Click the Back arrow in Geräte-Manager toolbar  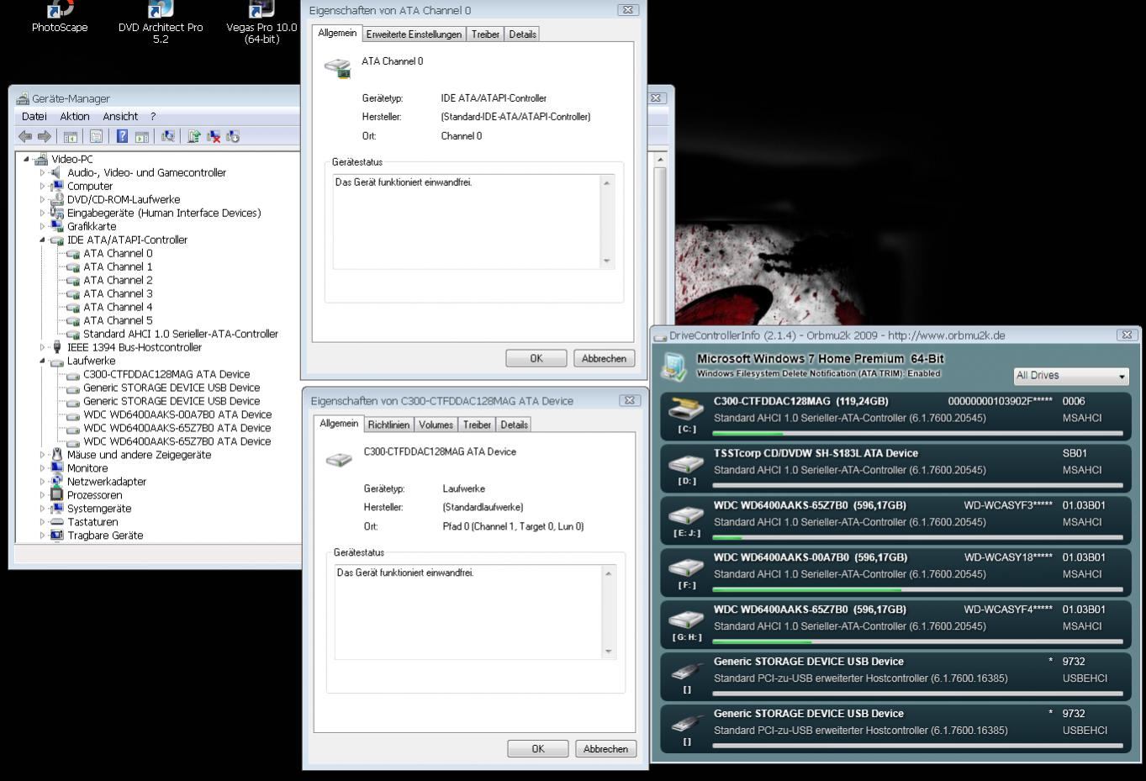(25, 136)
